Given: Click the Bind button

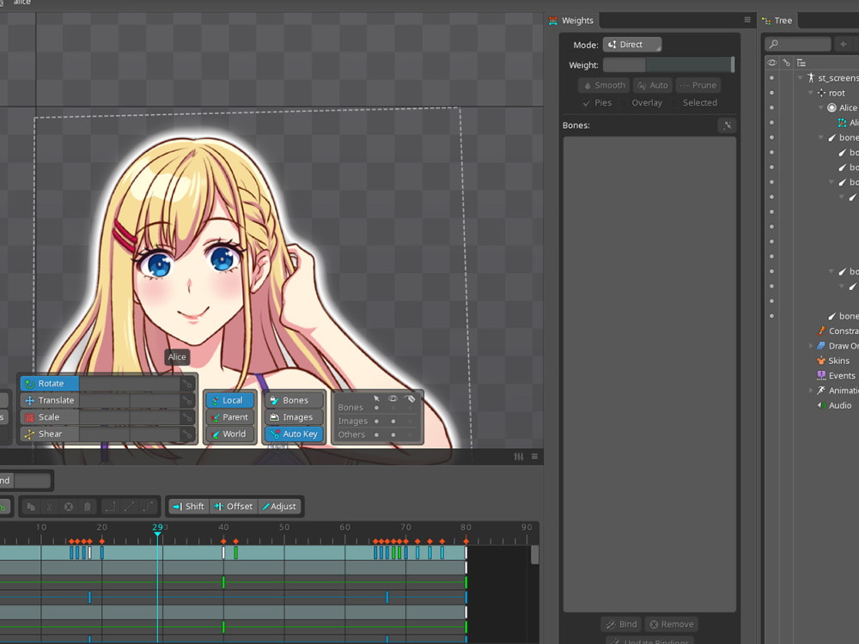Looking at the screenshot, I should point(621,624).
